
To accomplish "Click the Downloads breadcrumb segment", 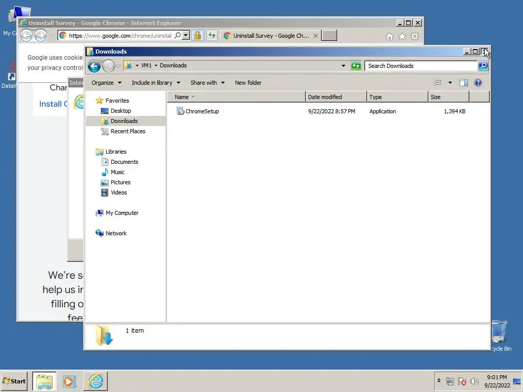I will pos(173,65).
